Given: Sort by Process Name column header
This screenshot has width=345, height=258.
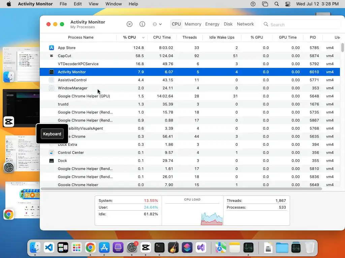Looking at the screenshot, I should pyautogui.click(x=81, y=37).
